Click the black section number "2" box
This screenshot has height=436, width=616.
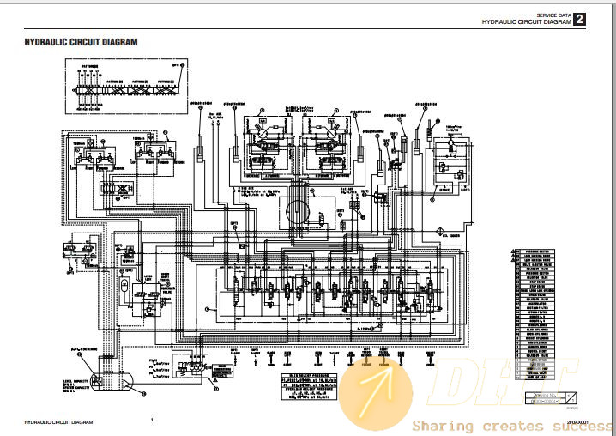pyautogui.click(x=579, y=19)
